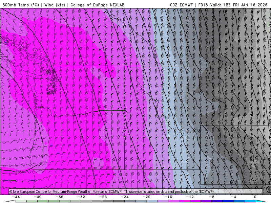
Task: Click the -8 color scale label
Action: click(x=212, y=197)
